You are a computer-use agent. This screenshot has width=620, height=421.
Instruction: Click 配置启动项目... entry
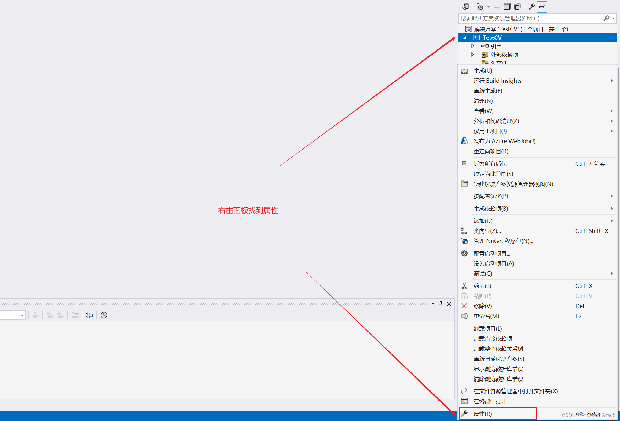[x=537, y=253]
